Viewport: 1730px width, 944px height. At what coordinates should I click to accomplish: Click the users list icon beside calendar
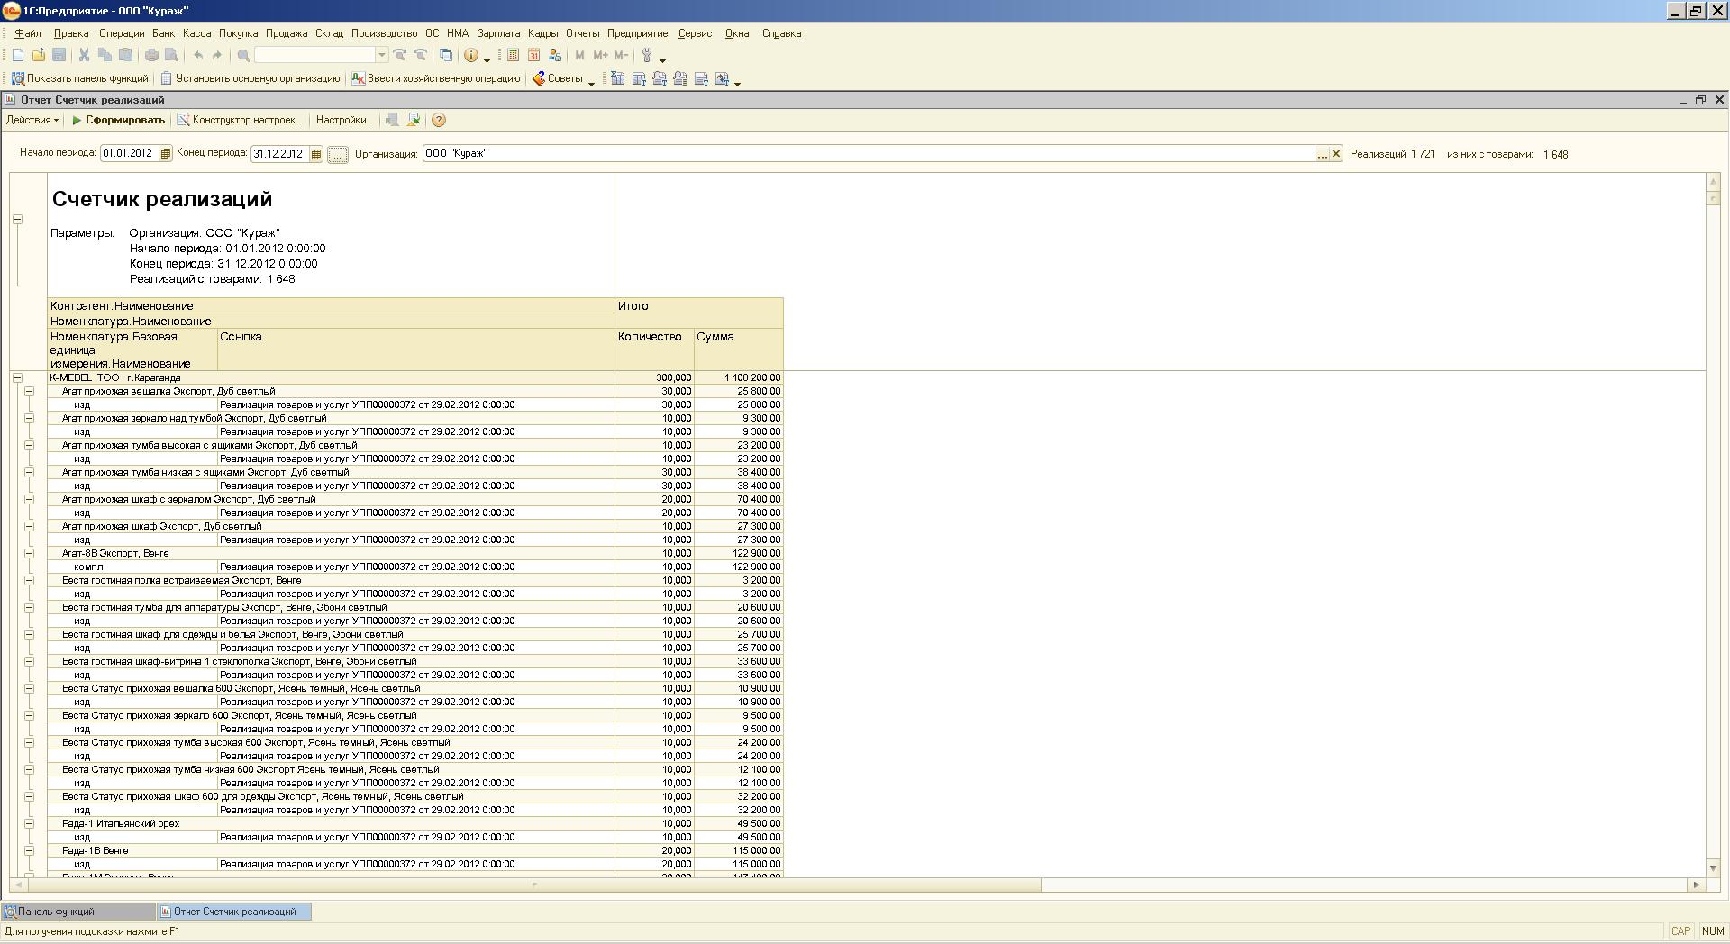pyautogui.click(x=554, y=55)
